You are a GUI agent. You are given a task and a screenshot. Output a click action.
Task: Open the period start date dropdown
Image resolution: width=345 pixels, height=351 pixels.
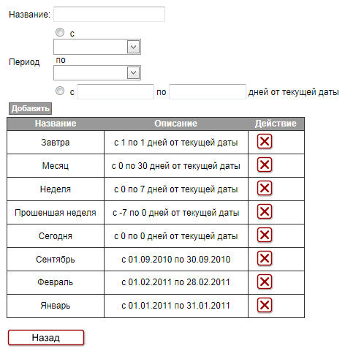tap(97, 47)
